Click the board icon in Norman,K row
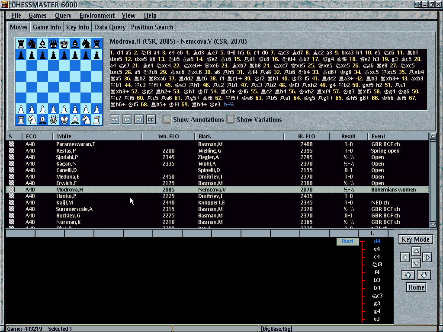 coord(12,222)
